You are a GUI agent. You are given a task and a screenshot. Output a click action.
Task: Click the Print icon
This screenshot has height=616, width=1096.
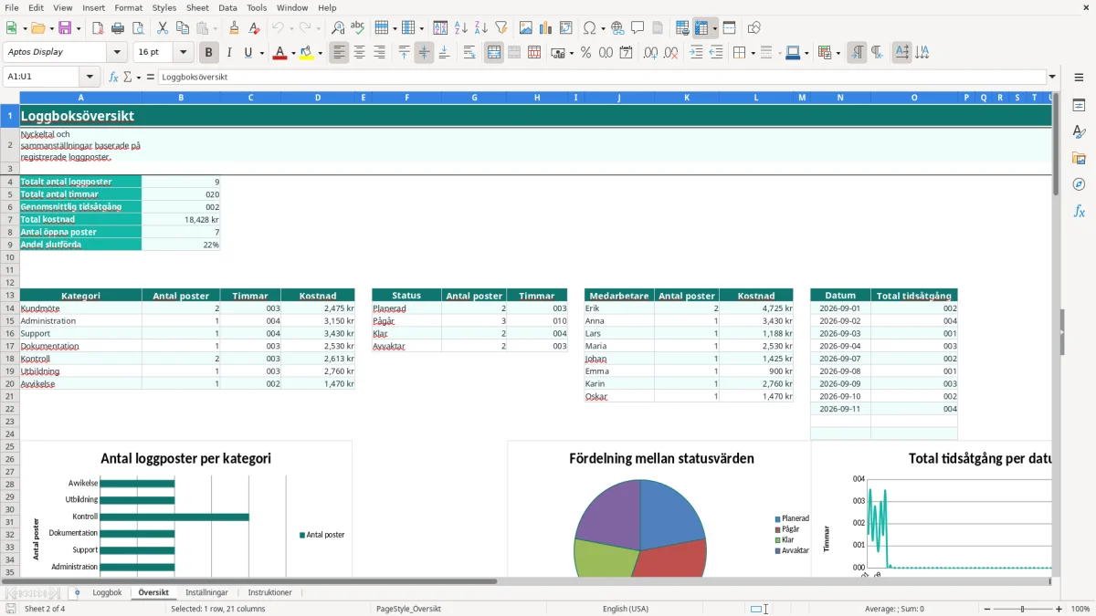pos(118,28)
